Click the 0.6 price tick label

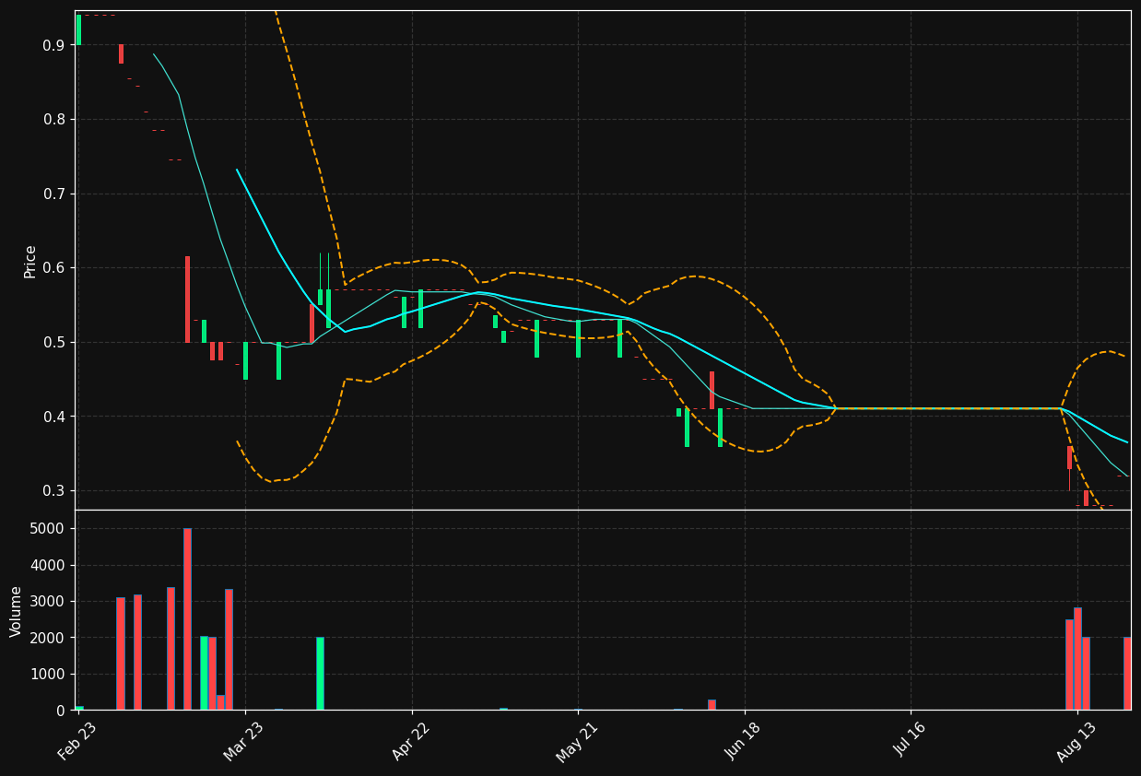(x=53, y=268)
